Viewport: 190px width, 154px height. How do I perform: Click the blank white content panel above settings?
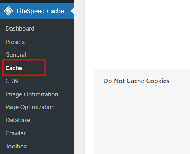click(x=137, y=33)
